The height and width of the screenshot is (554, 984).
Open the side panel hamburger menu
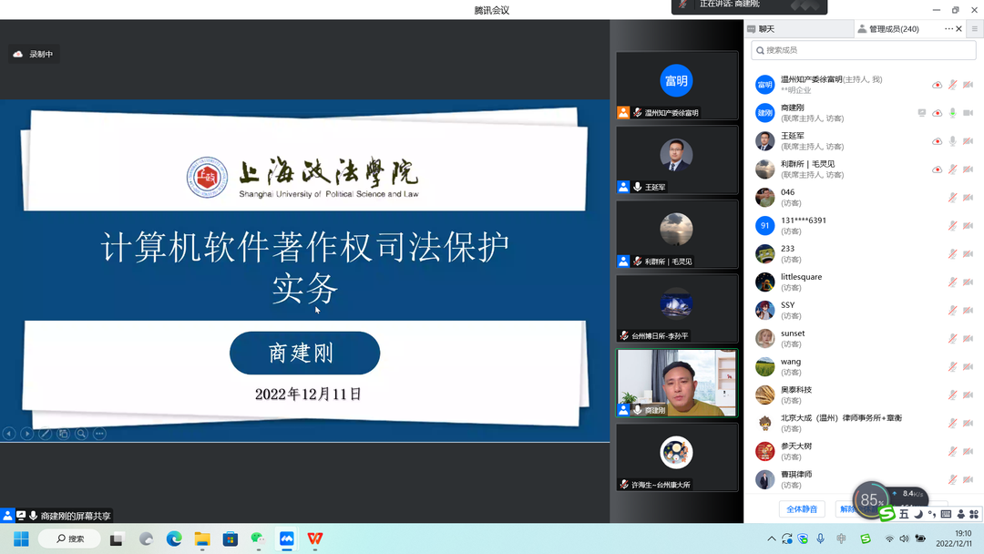coord(974,29)
